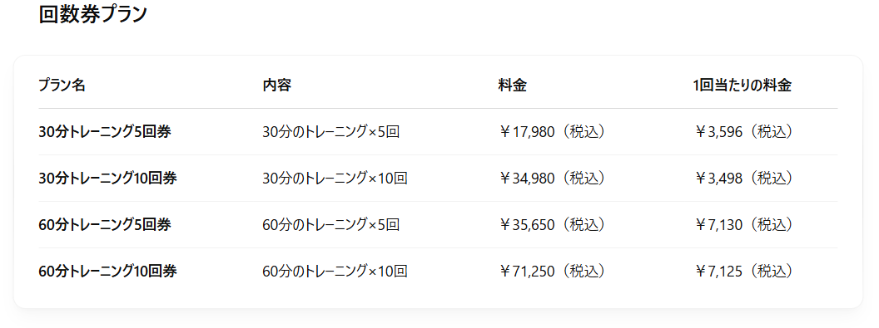Select the 60分トレーニング5回券 plan name
Viewport: 879px width, 328px height.
click(105, 225)
